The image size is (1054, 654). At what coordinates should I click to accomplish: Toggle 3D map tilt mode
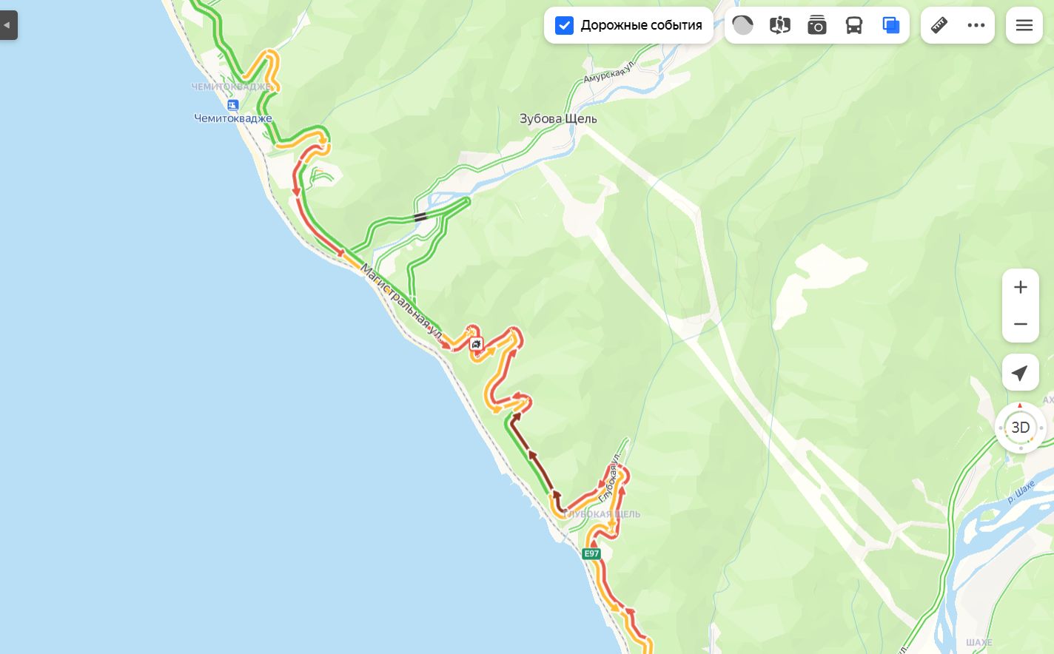[x=1021, y=428]
